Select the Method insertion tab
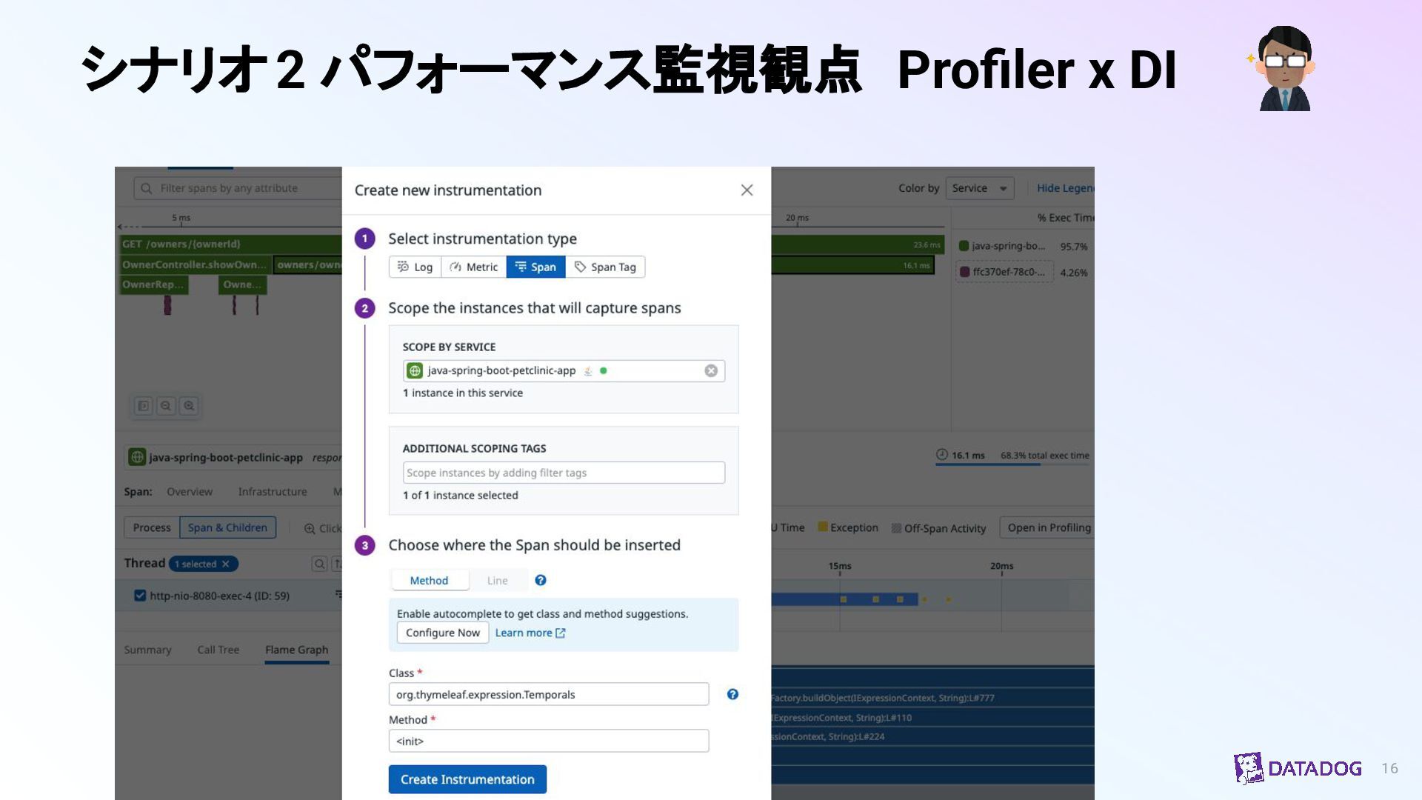 point(429,581)
